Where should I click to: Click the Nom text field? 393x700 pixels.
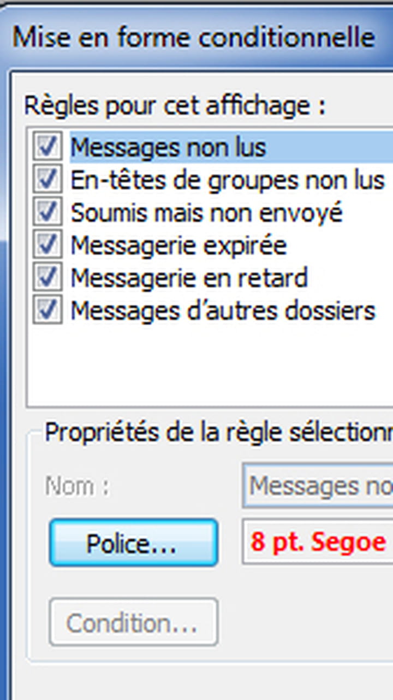click(318, 485)
